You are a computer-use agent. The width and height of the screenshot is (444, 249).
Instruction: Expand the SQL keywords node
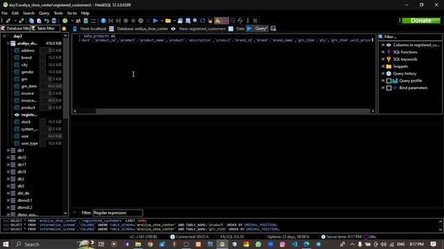(383, 59)
